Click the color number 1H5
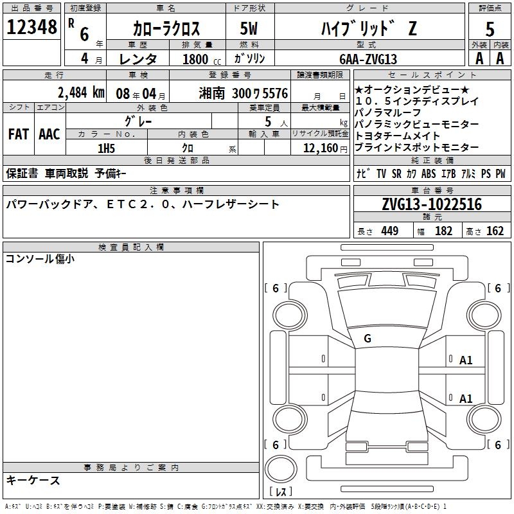Screen dimensions: 514x514 pos(106,148)
